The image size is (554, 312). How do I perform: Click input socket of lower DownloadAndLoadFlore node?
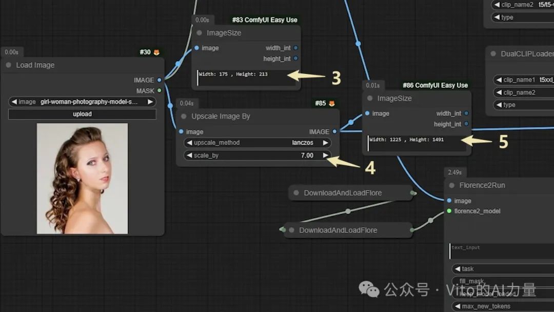click(x=283, y=230)
